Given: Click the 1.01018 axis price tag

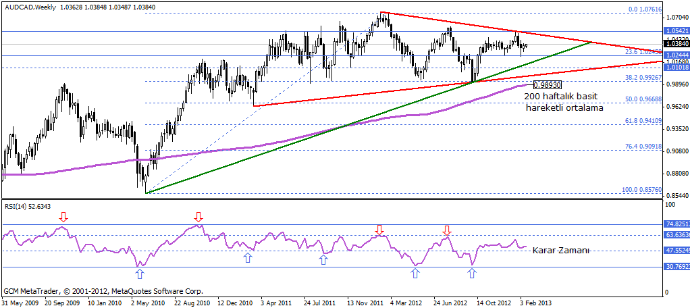Looking at the screenshot, I should 675,68.
